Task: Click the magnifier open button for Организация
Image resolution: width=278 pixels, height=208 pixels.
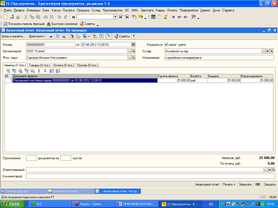Action: (134, 51)
